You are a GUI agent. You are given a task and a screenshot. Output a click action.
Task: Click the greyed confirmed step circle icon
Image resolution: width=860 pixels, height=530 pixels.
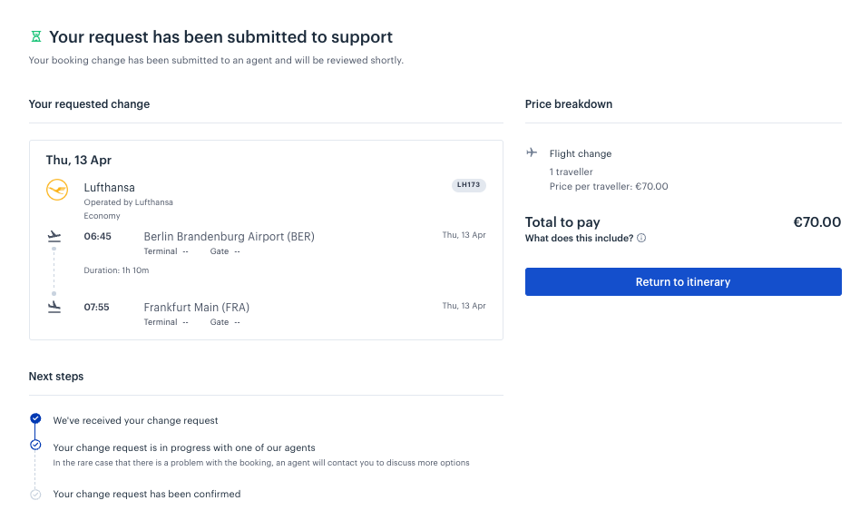[x=35, y=495]
